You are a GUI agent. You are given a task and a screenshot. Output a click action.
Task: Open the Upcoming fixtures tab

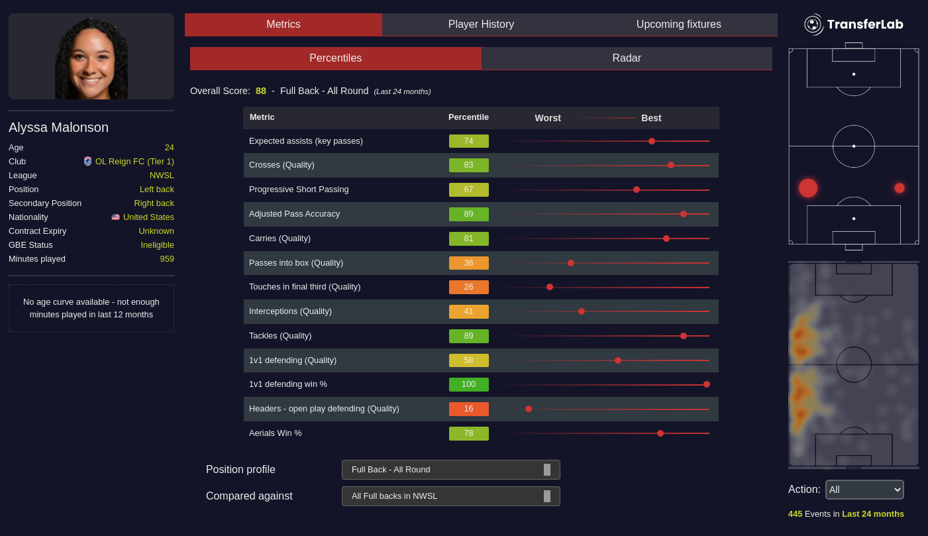pos(678,25)
